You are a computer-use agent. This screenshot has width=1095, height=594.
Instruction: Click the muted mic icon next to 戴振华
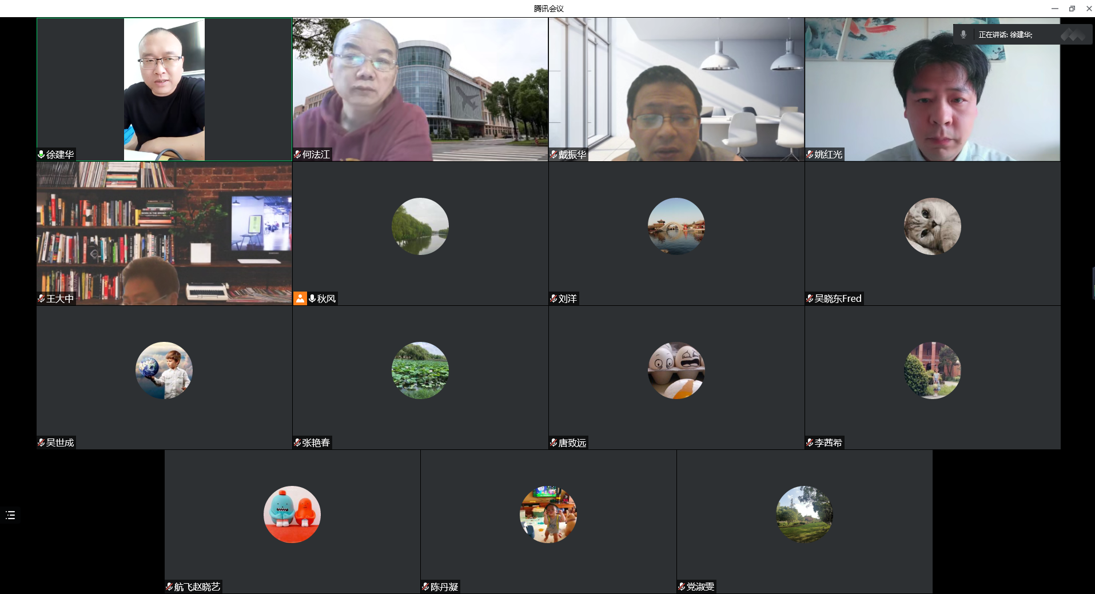[554, 154]
